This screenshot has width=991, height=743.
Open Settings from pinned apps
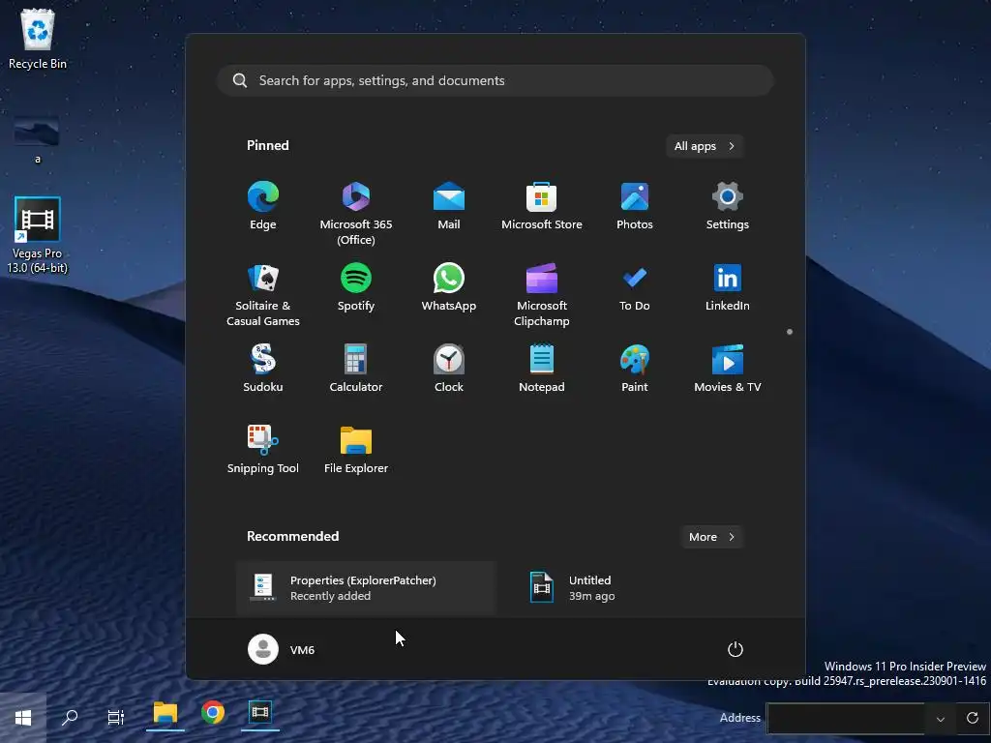pos(728,206)
